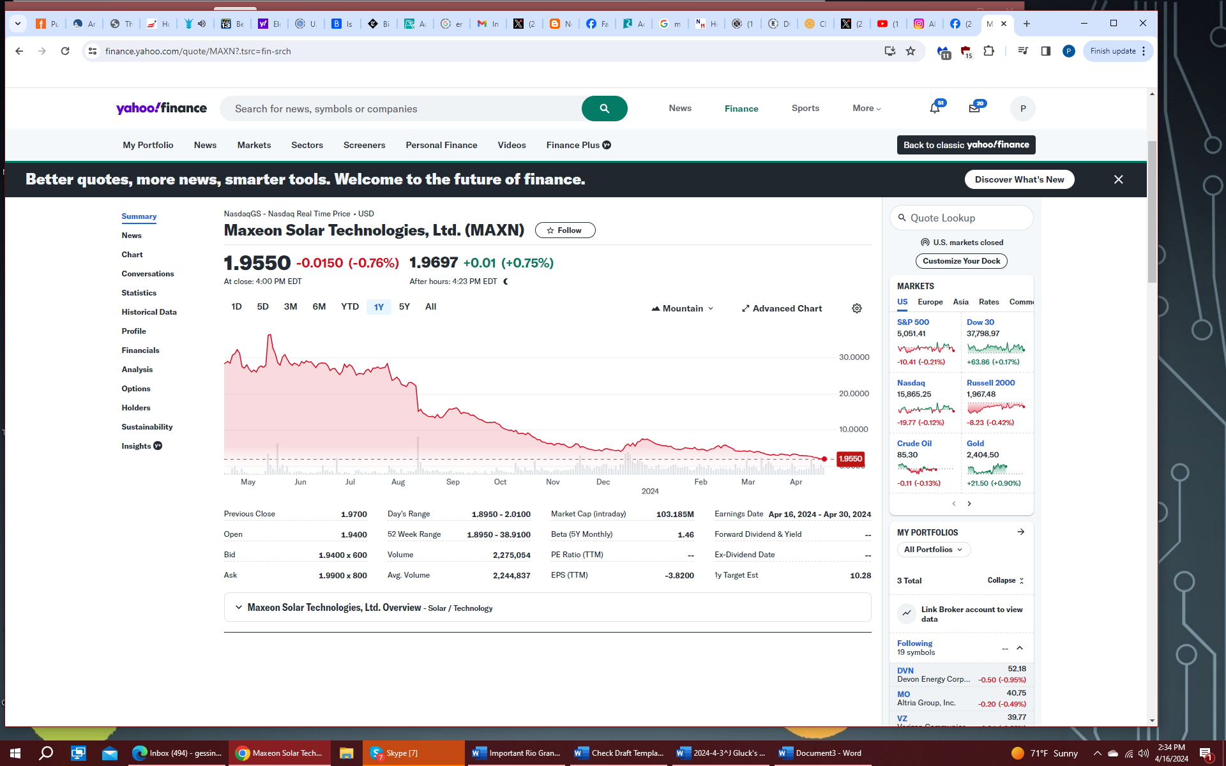
Task: Click the green search magnifier button
Action: [x=604, y=109]
